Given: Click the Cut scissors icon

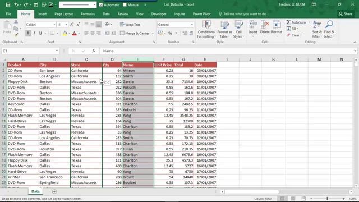Looking at the screenshot, I should (16, 22).
